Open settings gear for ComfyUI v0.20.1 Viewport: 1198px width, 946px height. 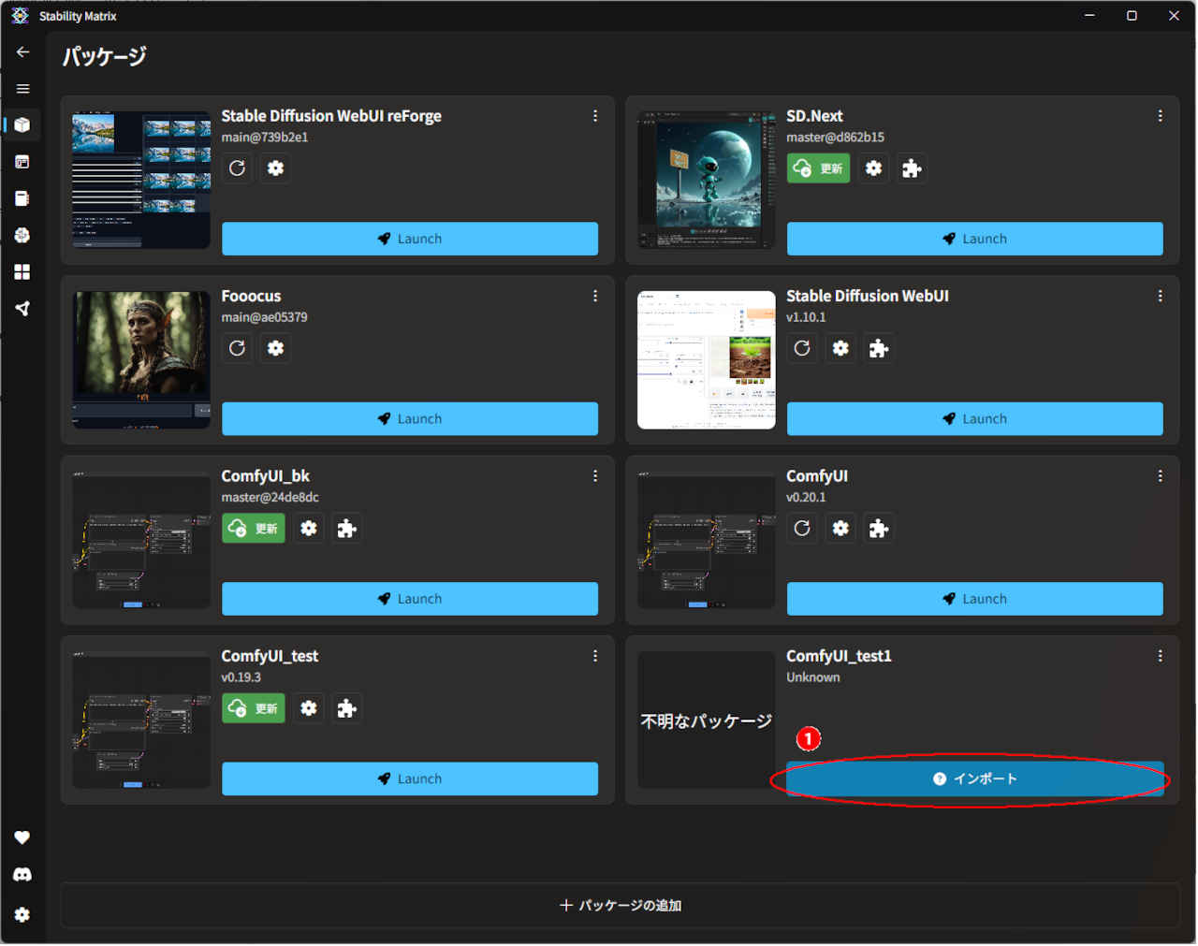pyautogui.click(x=840, y=529)
